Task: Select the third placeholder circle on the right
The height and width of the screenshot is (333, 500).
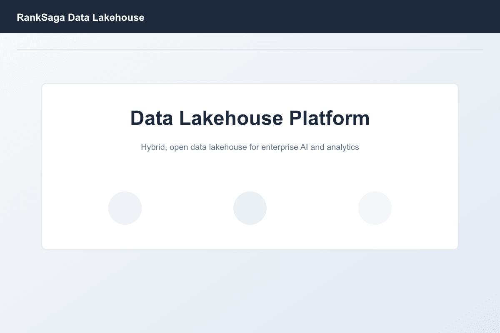Action: 375,208
